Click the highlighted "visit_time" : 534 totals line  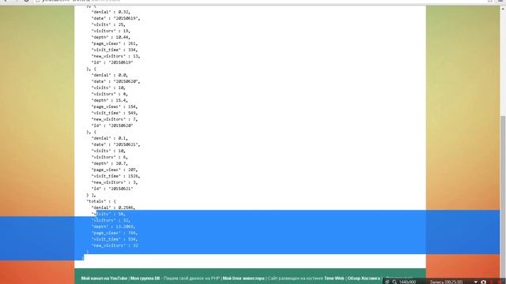[x=115, y=239]
